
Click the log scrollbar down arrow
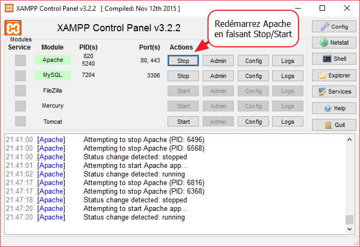(x=349, y=229)
